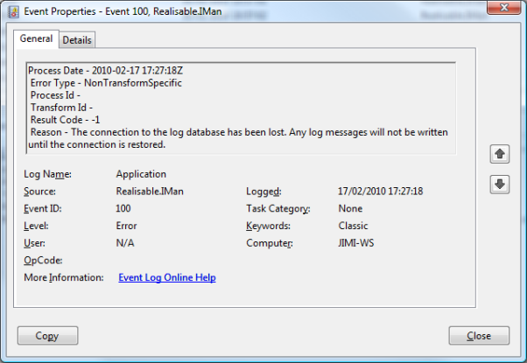Image resolution: width=527 pixels, height=363 pixels.
Task: Click the Keywords value Classic
Action: (x=355, y=226)
